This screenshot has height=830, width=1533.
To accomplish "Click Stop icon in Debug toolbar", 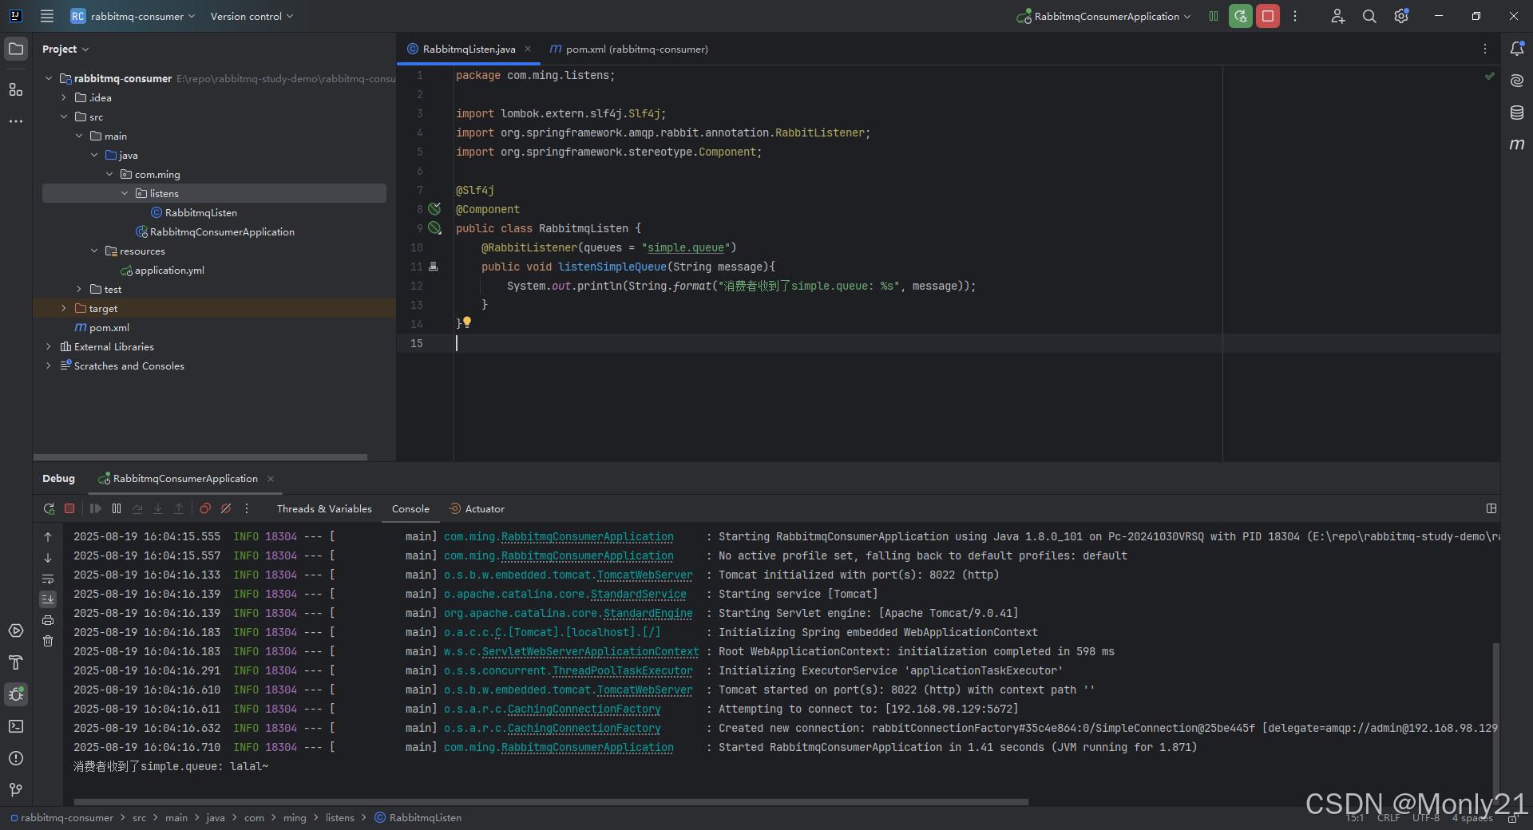I will point(69,508).
